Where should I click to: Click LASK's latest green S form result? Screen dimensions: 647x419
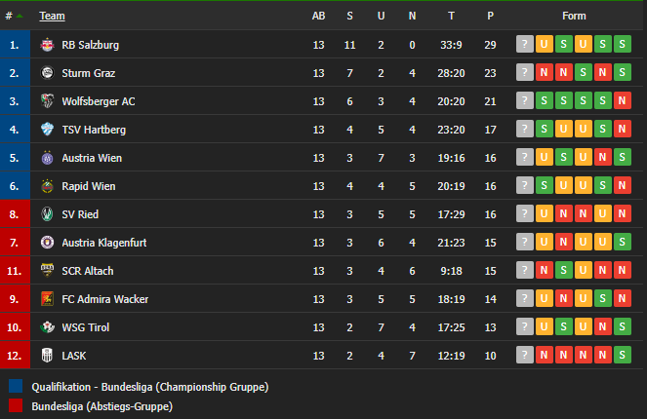tap(622, 355)
